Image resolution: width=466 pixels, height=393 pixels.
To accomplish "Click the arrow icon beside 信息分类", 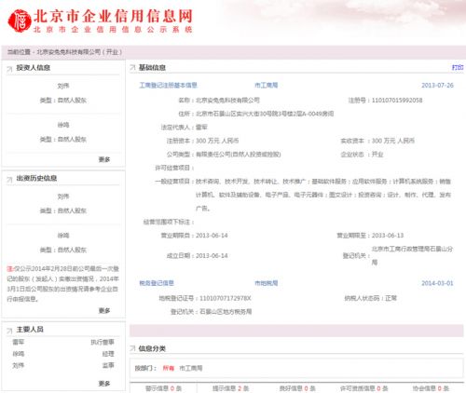I will coord(132,348).
